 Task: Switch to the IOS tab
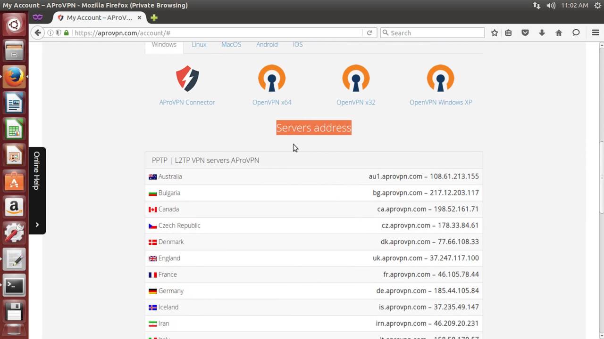297,45
